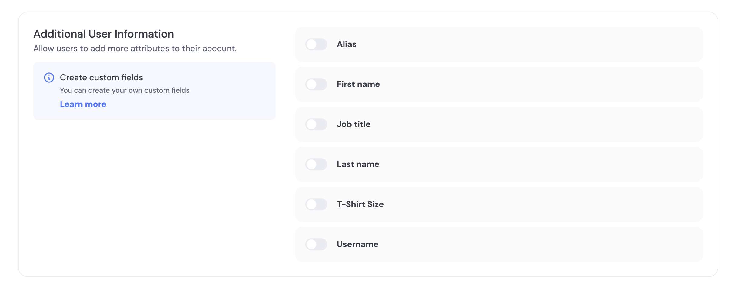Click the info icon beside Create custom fields

click(49, 78)
